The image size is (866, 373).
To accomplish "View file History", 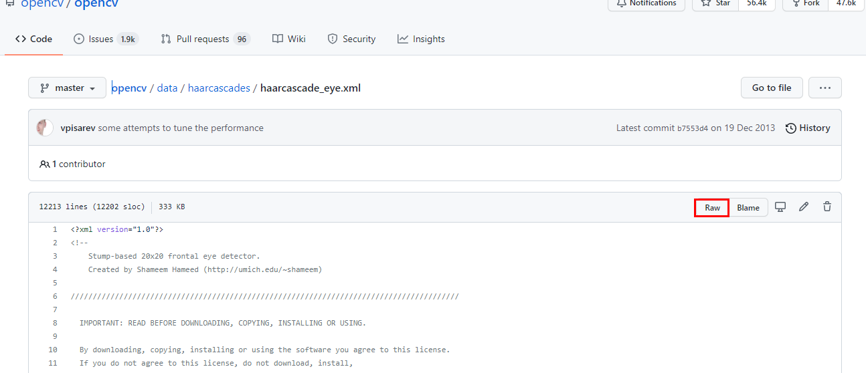I will pos(808,128).
